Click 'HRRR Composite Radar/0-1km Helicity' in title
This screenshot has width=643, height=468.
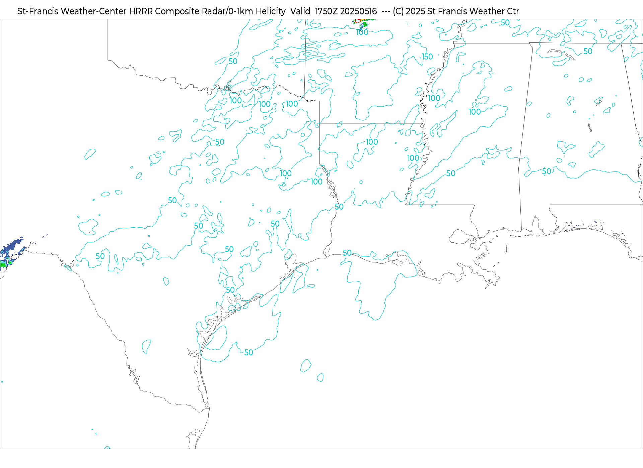tap(207, 11)
